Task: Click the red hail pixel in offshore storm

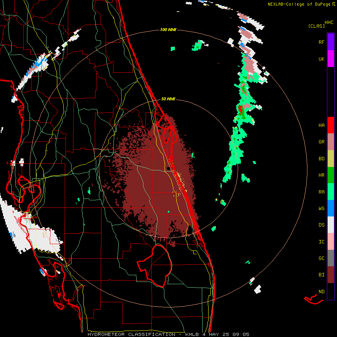Action: coord(240,109)
